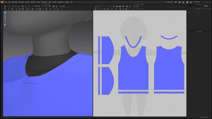The height and width of the screenshot is (119, 212).
Task: Click the speaker announcement icon in title bar
Action: [x=180, y=2]
